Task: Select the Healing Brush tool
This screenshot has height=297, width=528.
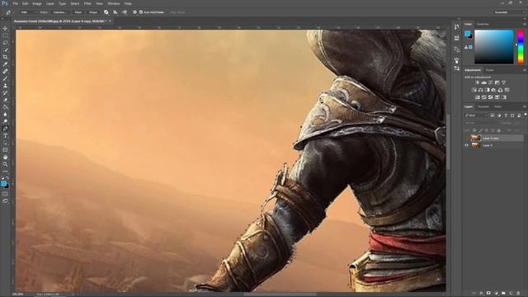Action: [x=5, y=72]
